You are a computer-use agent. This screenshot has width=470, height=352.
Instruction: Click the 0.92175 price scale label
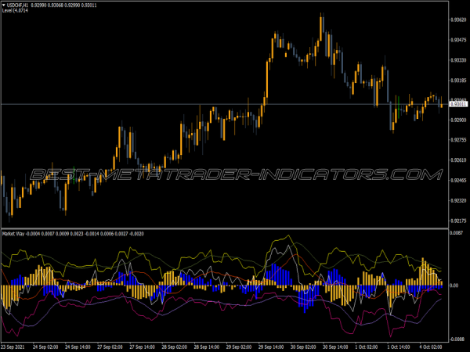pyautogui.click(x=458, y=221)
